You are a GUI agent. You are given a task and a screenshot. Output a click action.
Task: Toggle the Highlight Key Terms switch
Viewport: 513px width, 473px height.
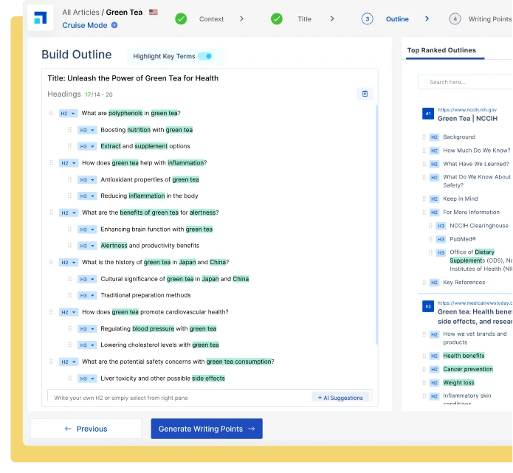(205, 56)
